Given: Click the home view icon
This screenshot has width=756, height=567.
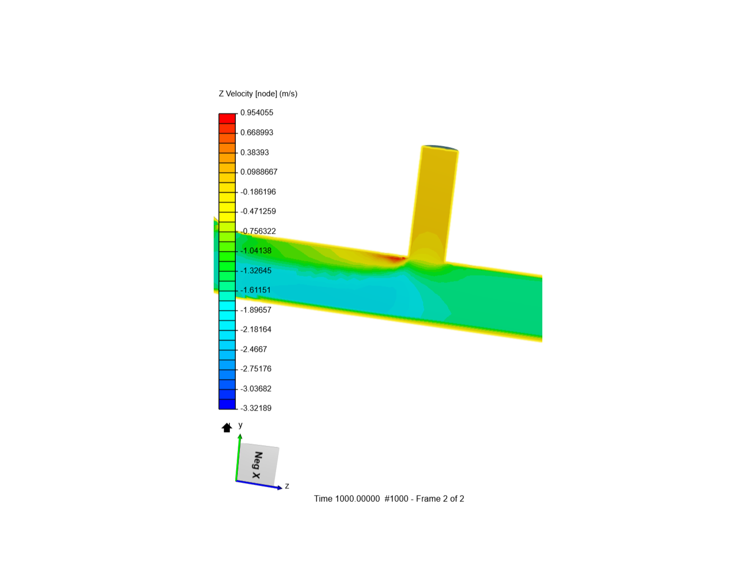Looking at the screenshot, I should [227, 427].
